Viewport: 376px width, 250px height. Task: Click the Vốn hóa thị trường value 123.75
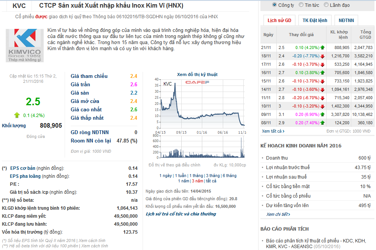click(130, 232)
